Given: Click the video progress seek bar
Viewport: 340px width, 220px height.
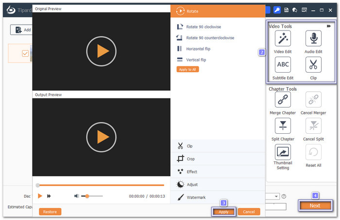Looking at the screenshot, I should 100,185.
